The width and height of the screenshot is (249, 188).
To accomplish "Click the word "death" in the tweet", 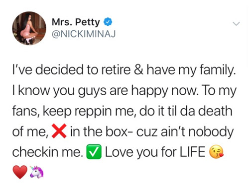I will pyautogui.click(x=215, y=111).
